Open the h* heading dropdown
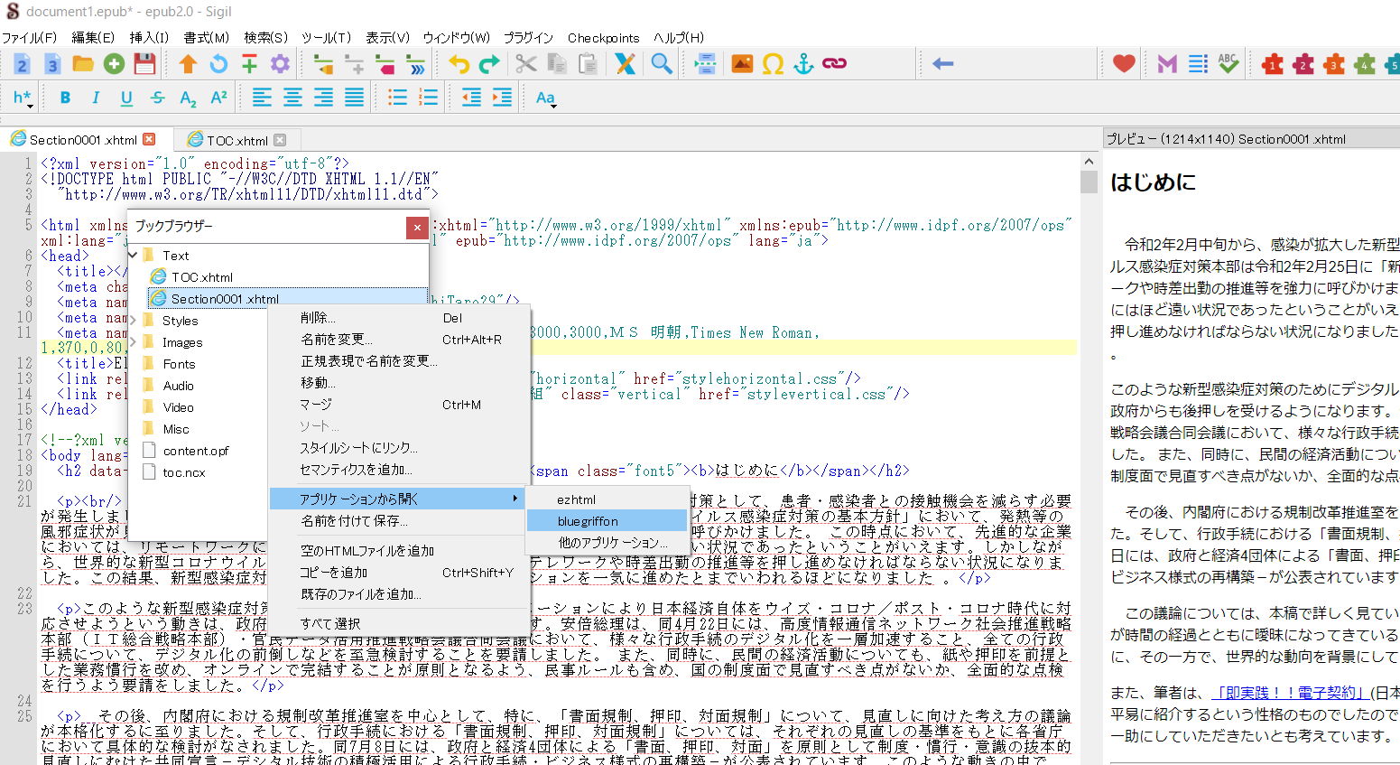Screen dimensions: 1400x765 click(x=23, y=98)
